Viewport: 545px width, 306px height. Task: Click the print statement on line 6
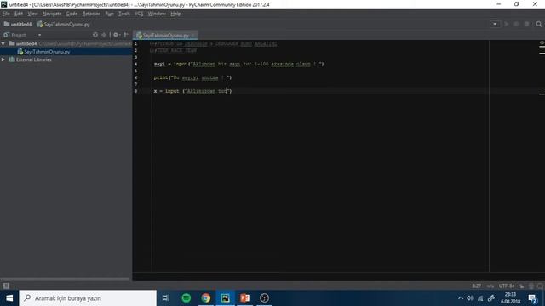tap(192, 77)
